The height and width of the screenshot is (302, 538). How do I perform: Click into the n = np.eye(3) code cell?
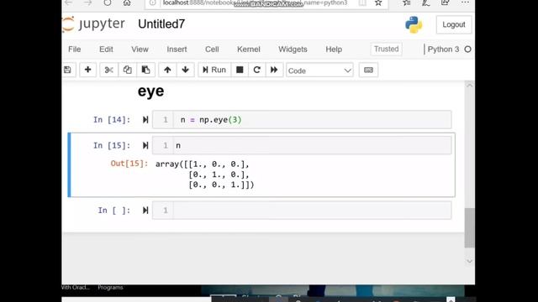coord(312,120)
